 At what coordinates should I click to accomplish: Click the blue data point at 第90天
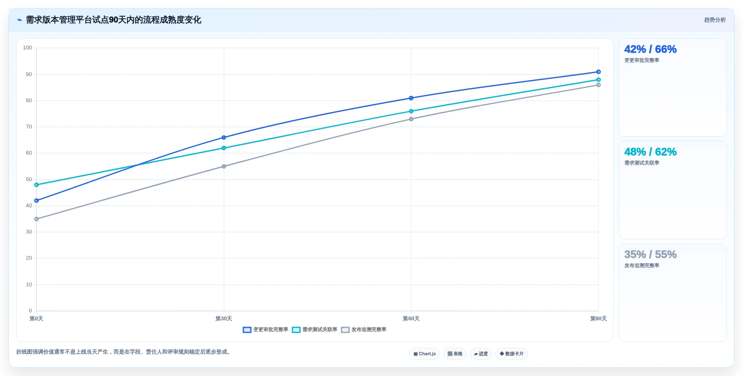pos(598,72)
